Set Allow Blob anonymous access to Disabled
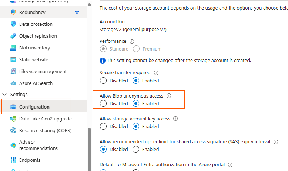This screenshot has height=171, width=288. 103,103
